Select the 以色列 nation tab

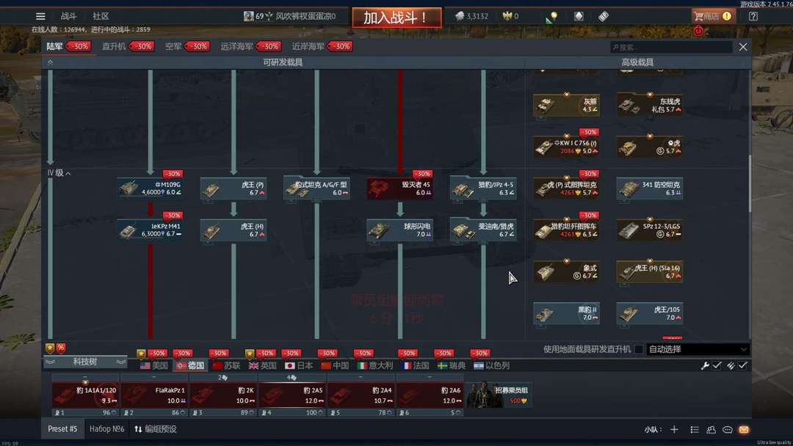491,365
